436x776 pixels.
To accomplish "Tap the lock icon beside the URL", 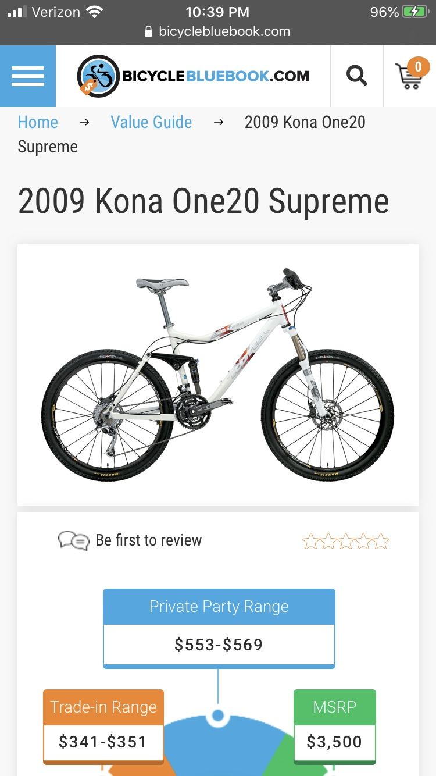I will 149,31.
